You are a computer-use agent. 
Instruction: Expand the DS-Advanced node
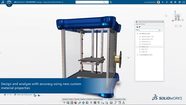point(140,44)
